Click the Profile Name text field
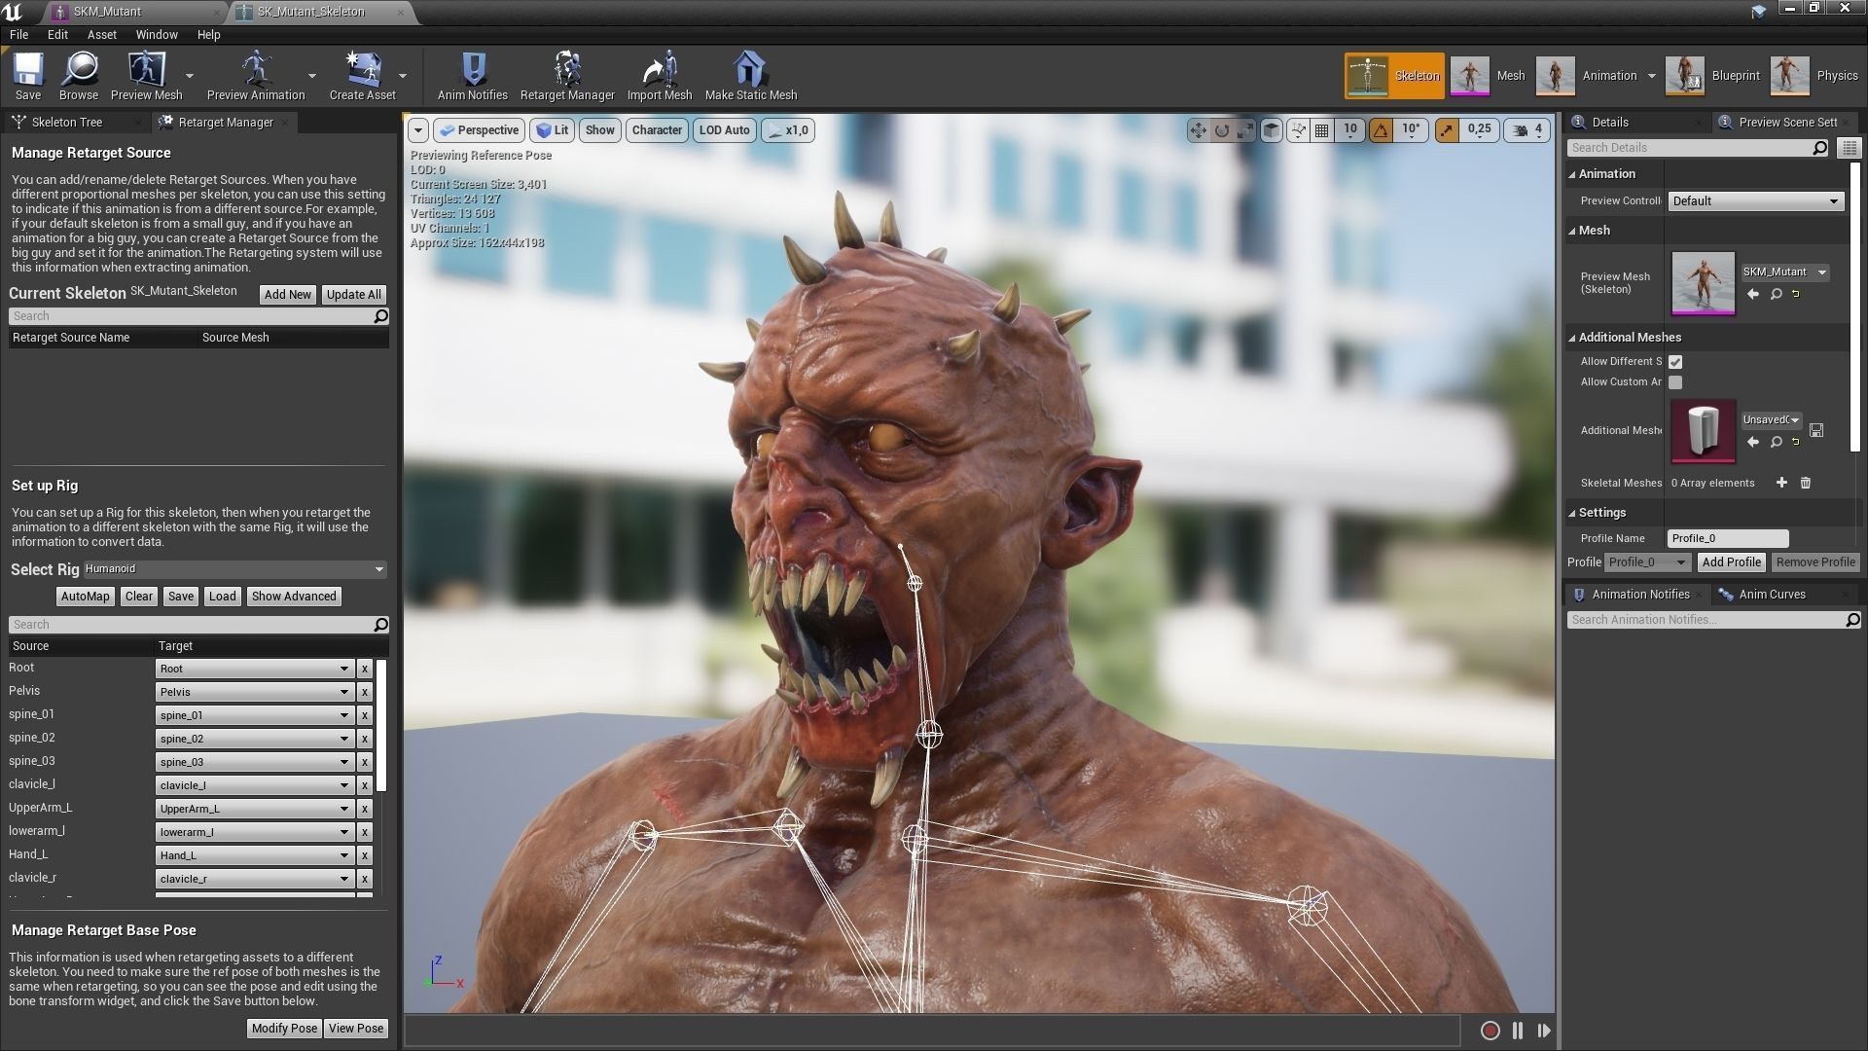This screenshot has height=1051, width=1868. tap(1728, 538)
